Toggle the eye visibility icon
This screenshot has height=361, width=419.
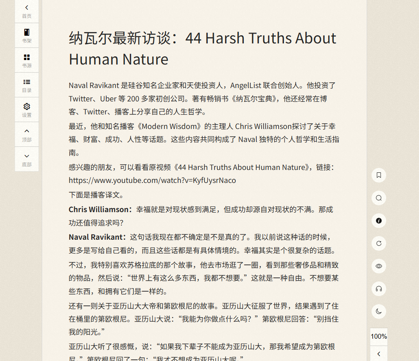(379, 266)
